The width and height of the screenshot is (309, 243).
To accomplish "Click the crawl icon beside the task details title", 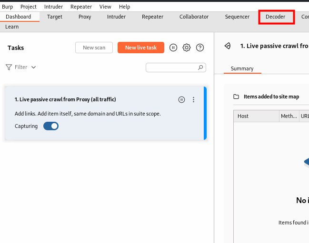I will 228,46.
